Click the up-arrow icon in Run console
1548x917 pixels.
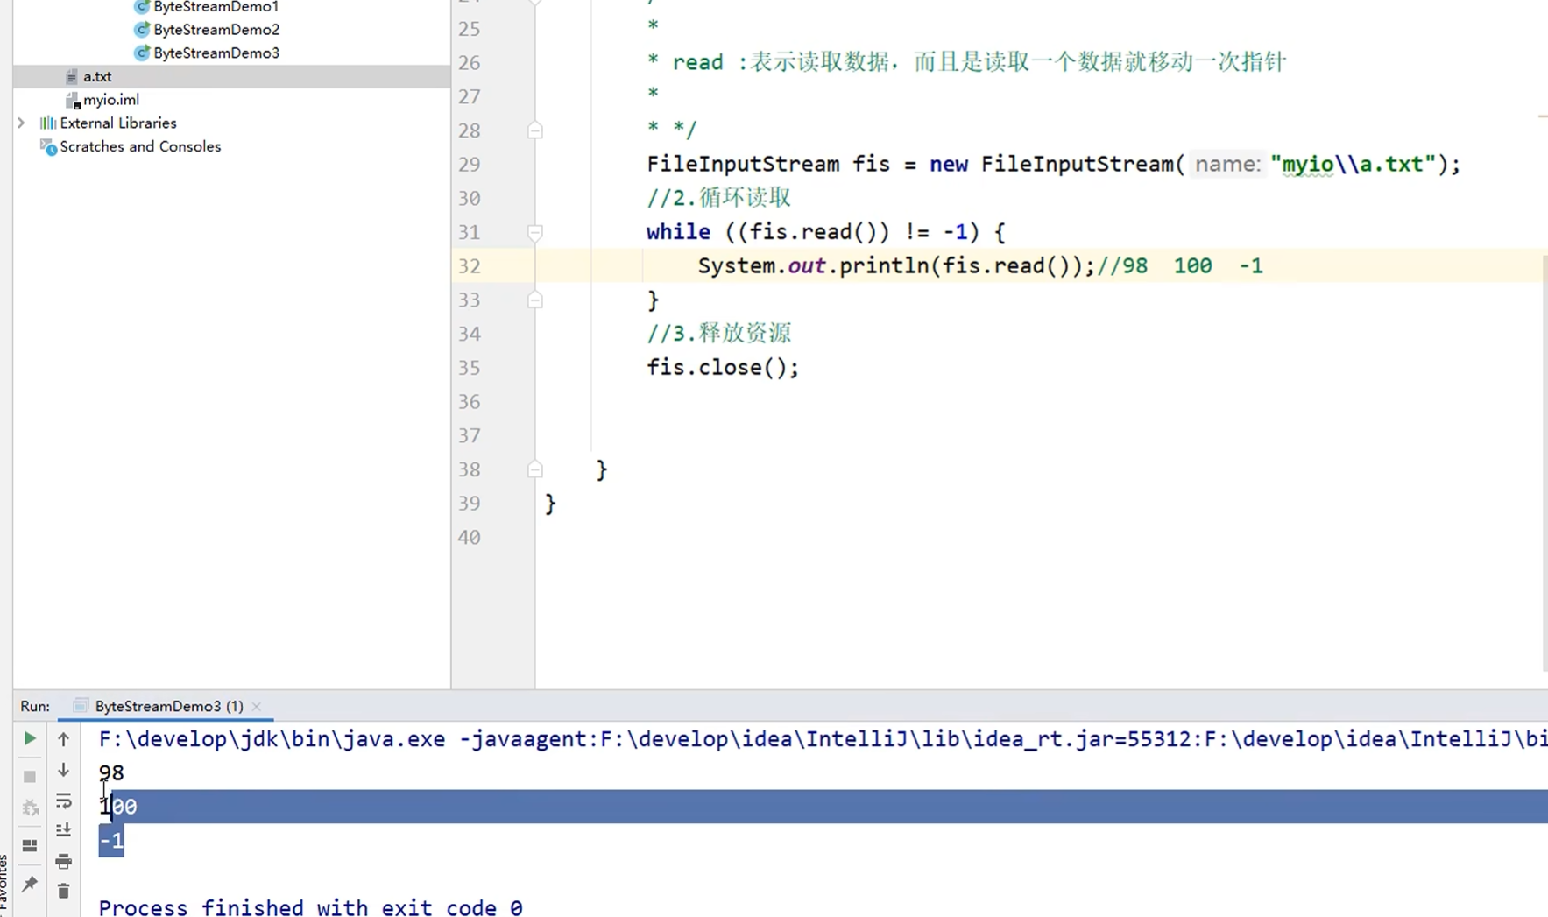click(63, 739)
